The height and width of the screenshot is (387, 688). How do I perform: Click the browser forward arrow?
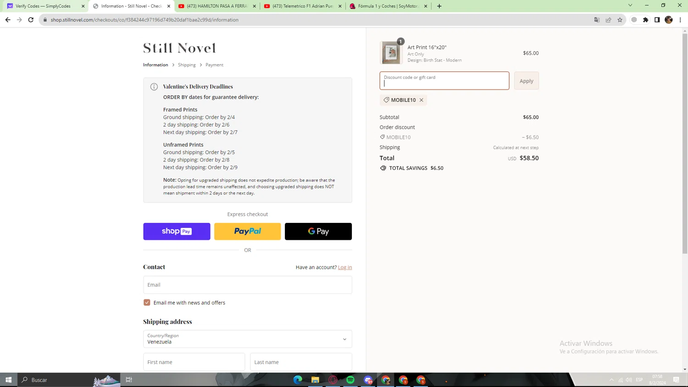[19, 20]
